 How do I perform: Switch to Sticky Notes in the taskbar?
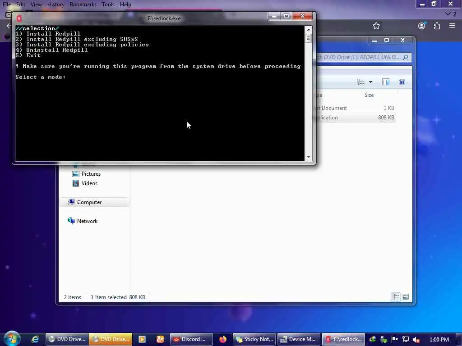coord(254,339)
